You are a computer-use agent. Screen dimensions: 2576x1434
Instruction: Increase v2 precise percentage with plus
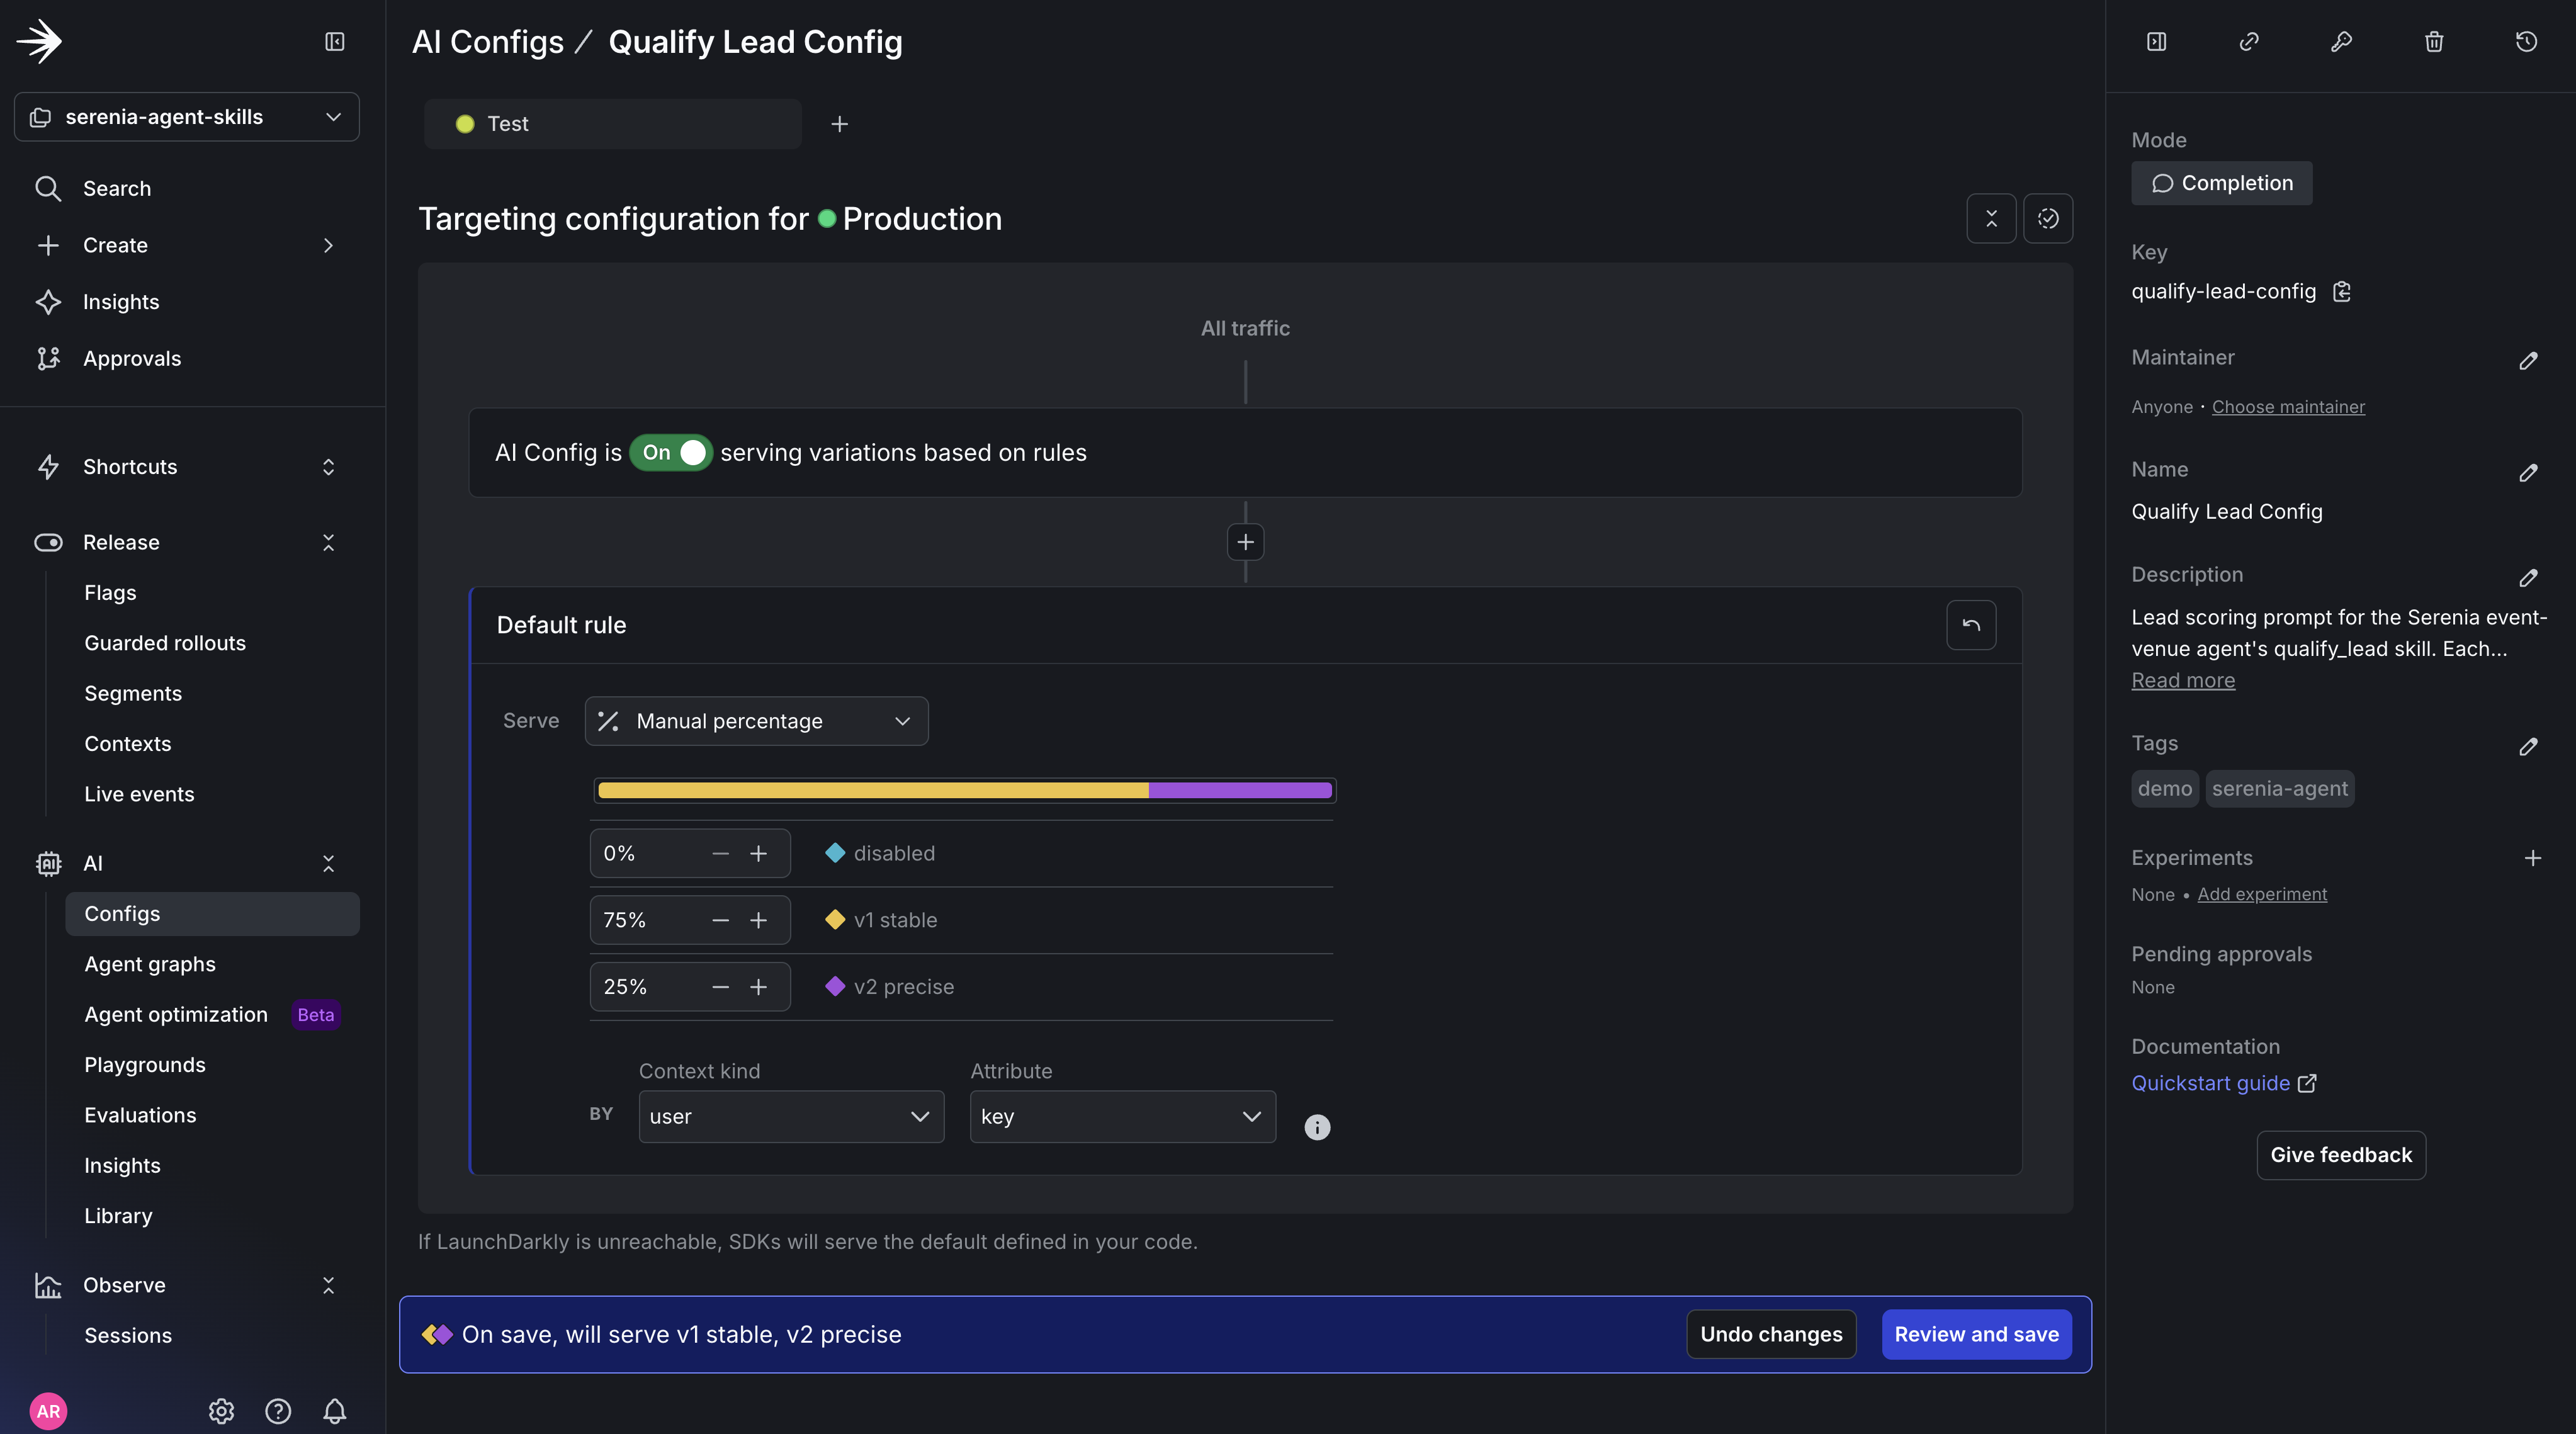pos(758,987)
